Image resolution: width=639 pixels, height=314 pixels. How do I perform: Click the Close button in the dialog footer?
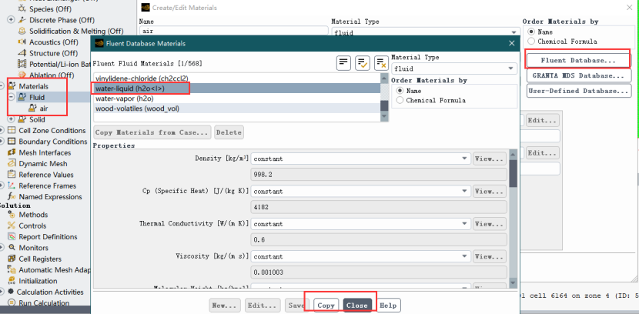tap(357, 305)
